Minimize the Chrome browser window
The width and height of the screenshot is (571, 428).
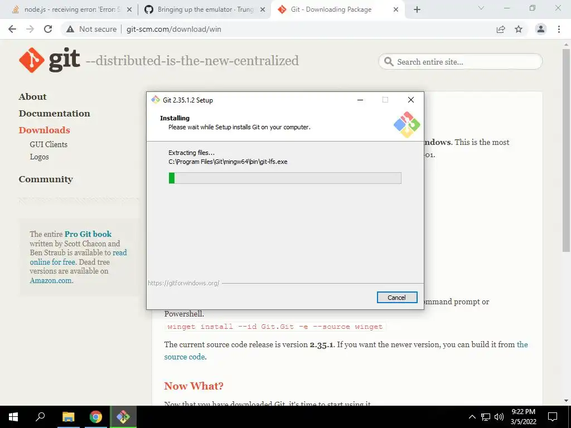coord(506,8)
